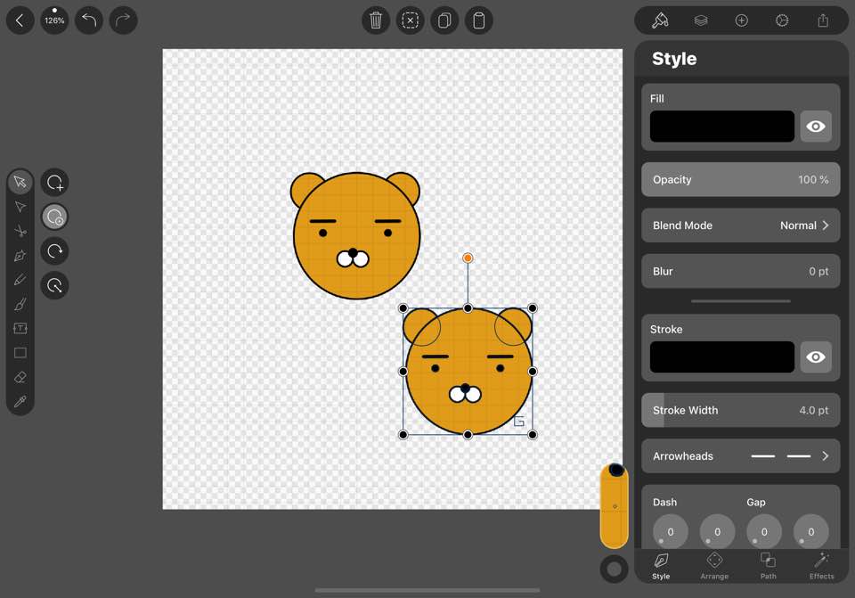Open the Style inspector paint icon

[x=660, y=20]
